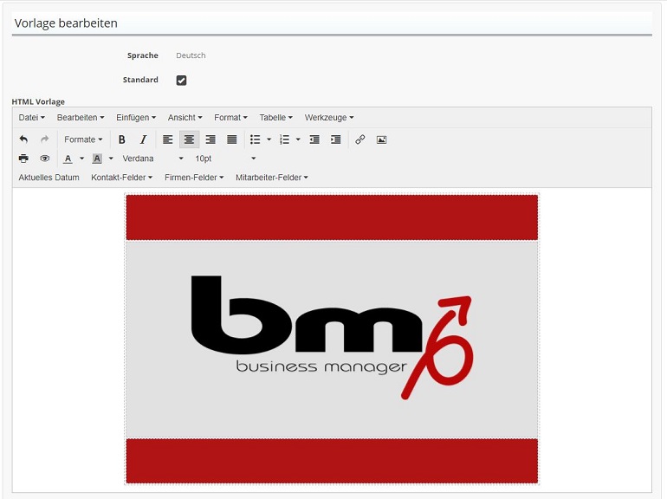The height and width of the screenshot is (499, 667).
Task: Select the bm business manager logo image
Action: (332, 338)
